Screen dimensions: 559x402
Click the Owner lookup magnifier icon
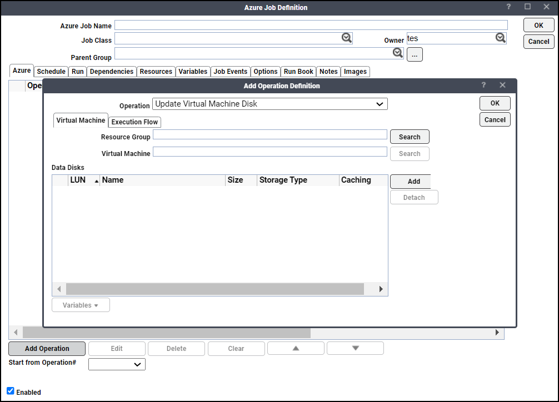(501, 38)
